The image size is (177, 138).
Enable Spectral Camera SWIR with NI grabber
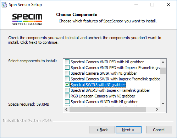click(67, 73)
